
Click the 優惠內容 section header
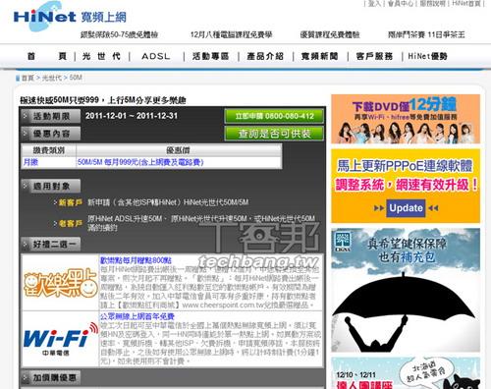pyautogui.click(x=51, y=134)
